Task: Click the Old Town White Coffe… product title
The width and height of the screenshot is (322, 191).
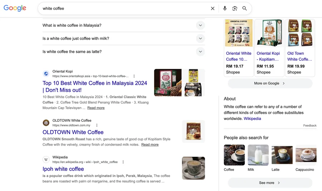Action: coord(299,56)
